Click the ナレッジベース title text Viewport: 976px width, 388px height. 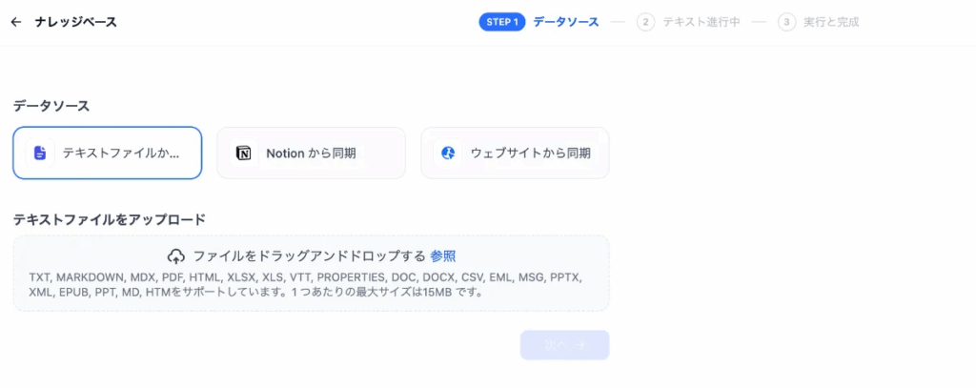76,22
